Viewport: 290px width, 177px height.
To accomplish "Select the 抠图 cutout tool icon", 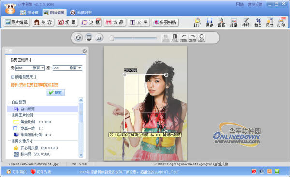I will (221, 22).
